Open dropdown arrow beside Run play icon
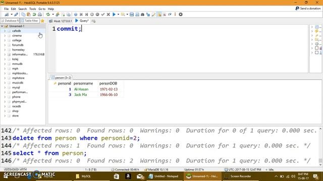323x181 pixels. [x=118, y=15]
